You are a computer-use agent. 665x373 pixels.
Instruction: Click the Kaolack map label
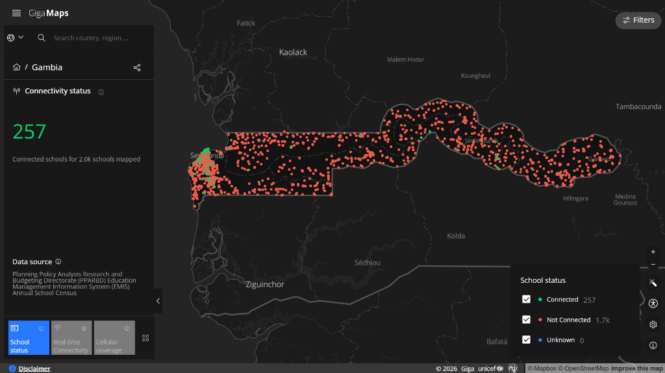point(293,52)
